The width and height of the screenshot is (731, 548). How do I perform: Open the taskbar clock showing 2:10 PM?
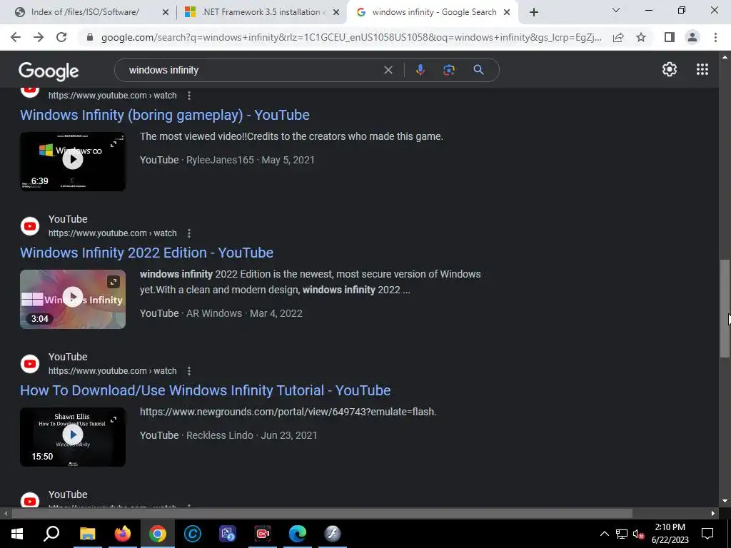coord(670,534)
